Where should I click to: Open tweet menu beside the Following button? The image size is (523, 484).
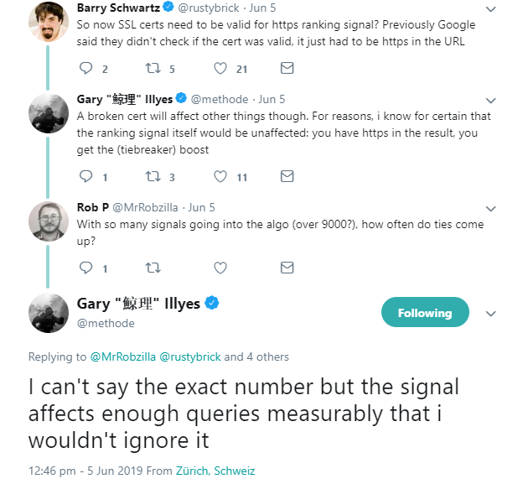coord(491,313)
